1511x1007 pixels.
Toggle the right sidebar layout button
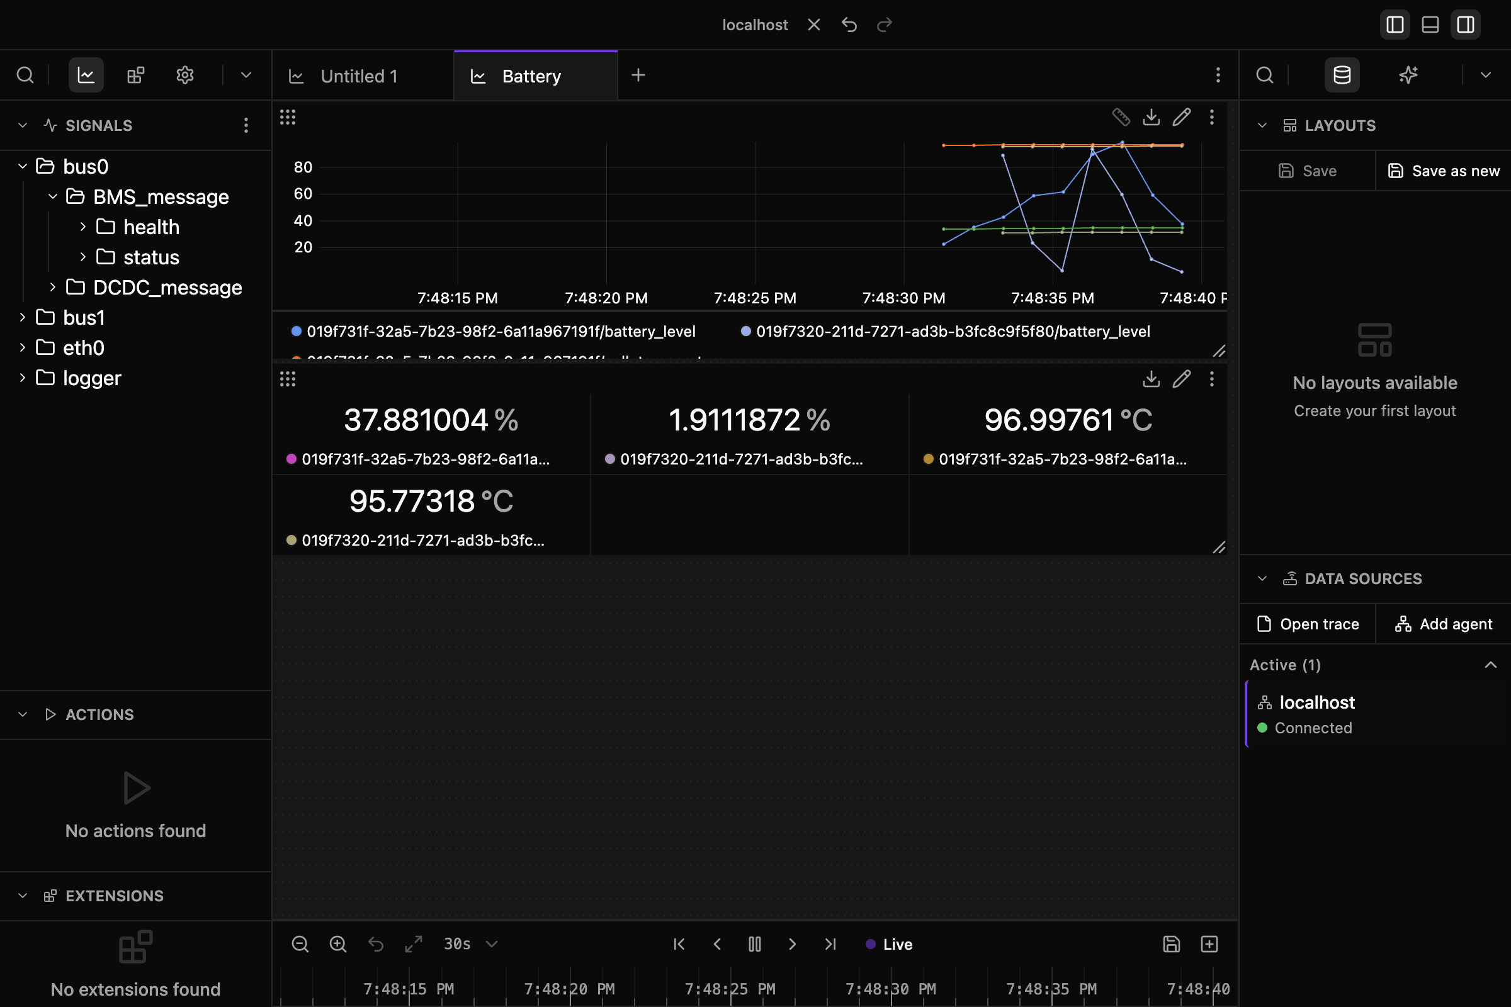(x=1466, y=25)
